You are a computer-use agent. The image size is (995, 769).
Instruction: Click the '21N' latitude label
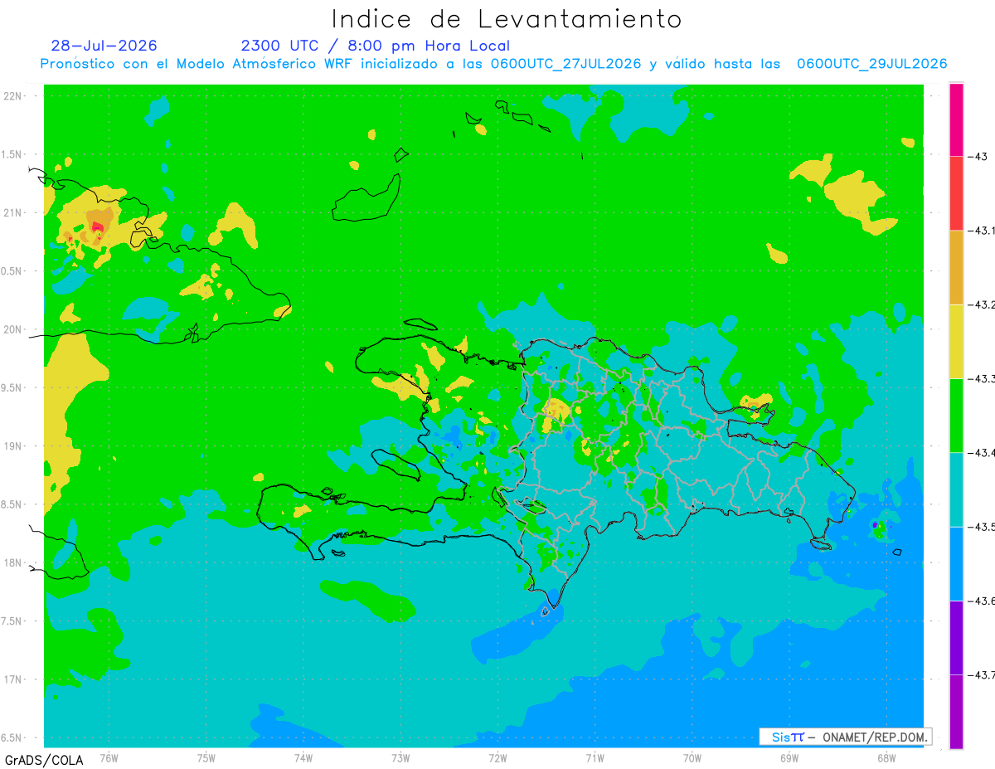tap(13, 212)
